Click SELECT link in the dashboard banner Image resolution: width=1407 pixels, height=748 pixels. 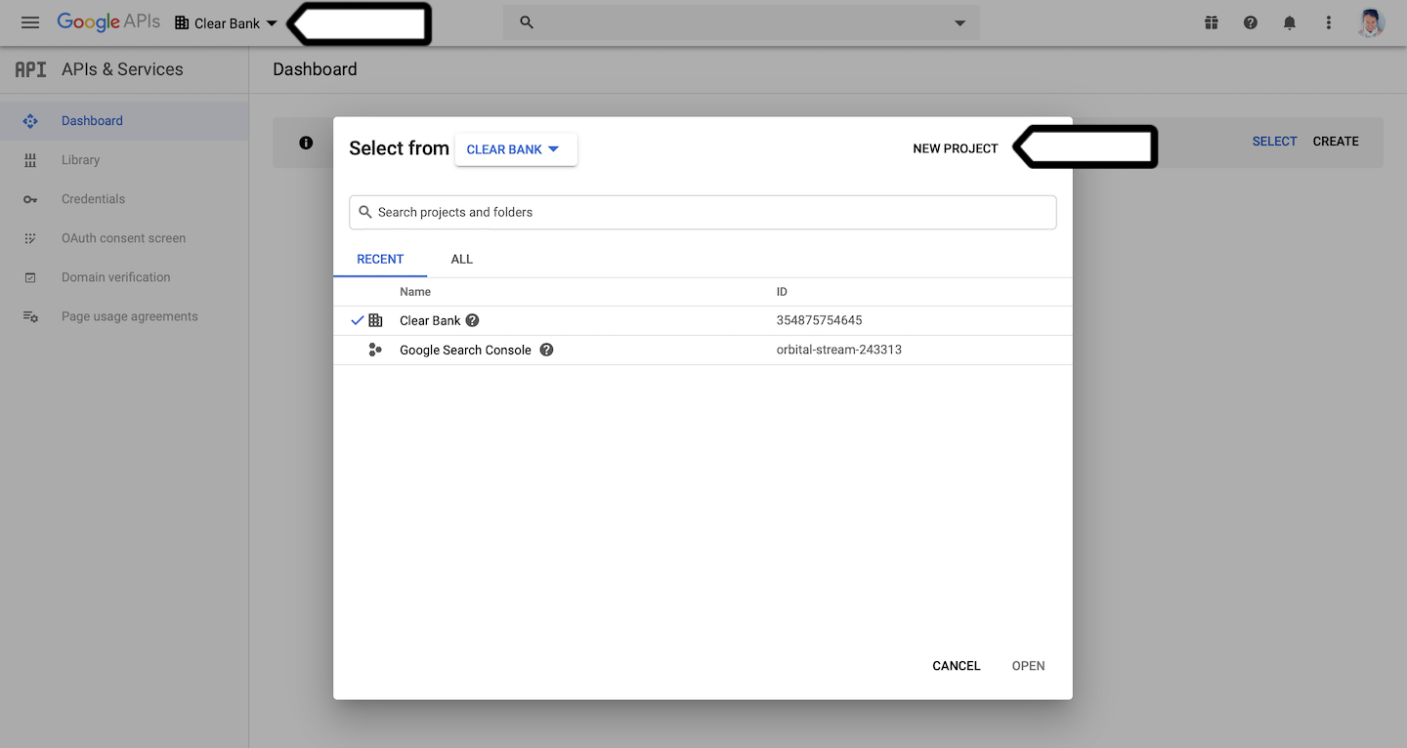pyautogui.click(x=1274, y=142)
